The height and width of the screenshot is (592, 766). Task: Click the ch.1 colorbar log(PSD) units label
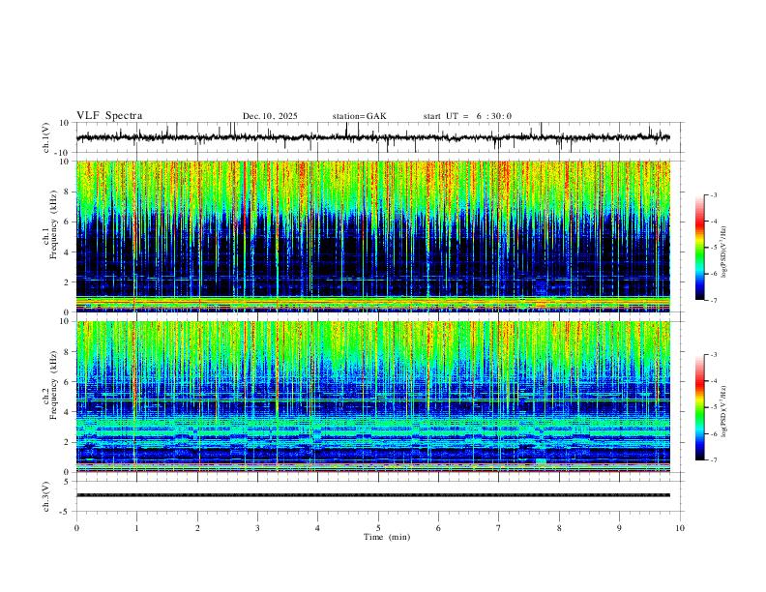click(x=724, y=252)
